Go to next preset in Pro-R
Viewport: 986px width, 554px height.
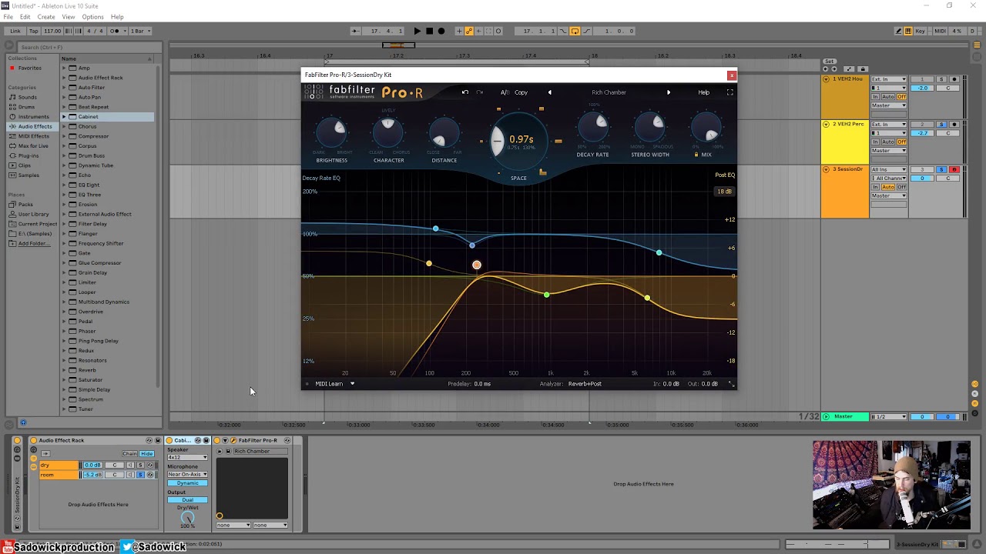click(669, 92)
